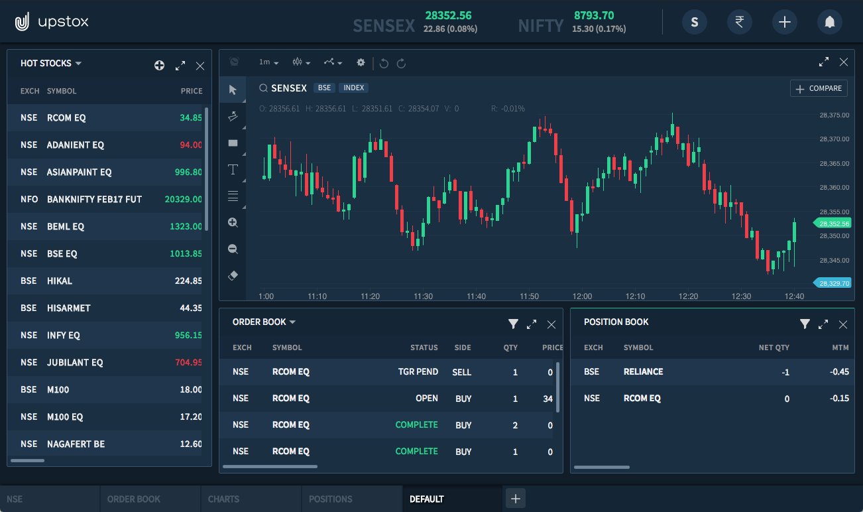The height and width of the screenshot is (512, 863).
Task: Open the 1m interval dropdown
Action: coord(268,62)
